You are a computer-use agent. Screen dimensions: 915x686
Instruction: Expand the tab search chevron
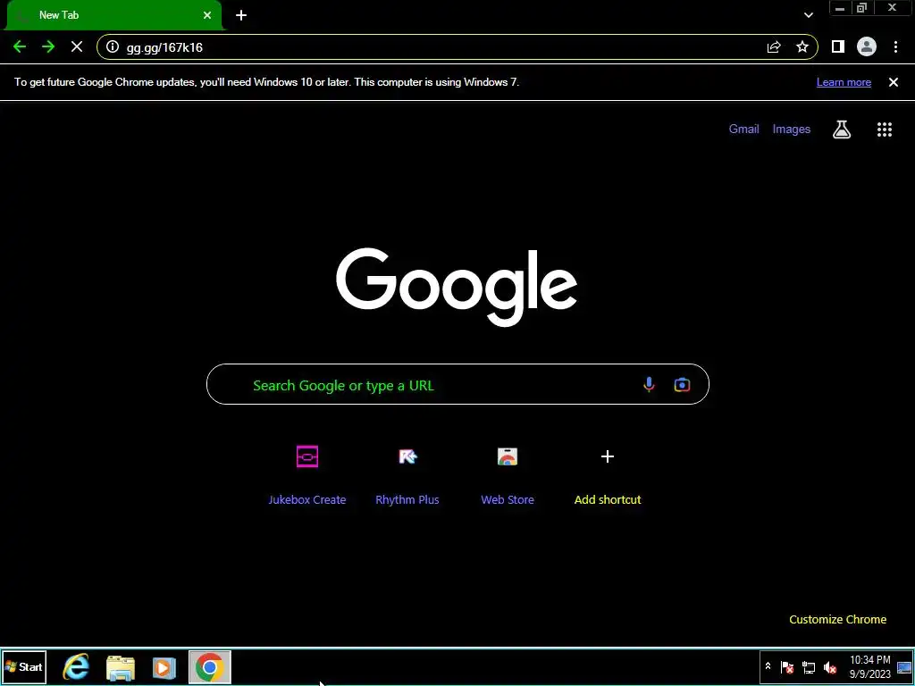pos(808,15)
